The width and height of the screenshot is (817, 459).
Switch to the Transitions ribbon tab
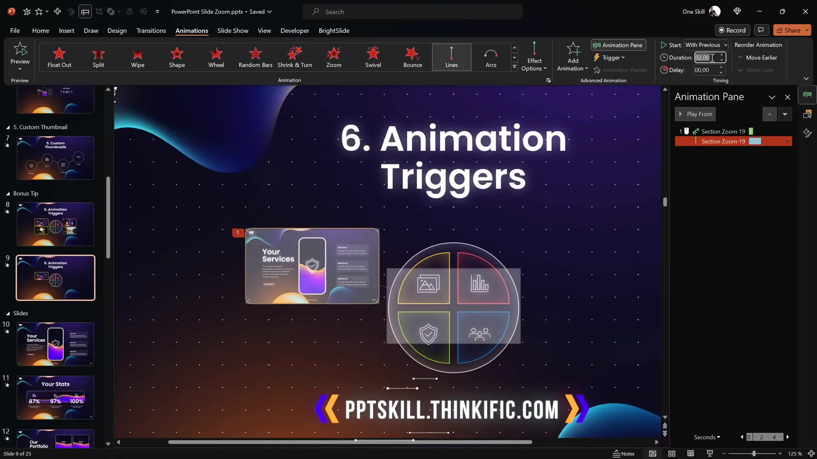[151, 31]
